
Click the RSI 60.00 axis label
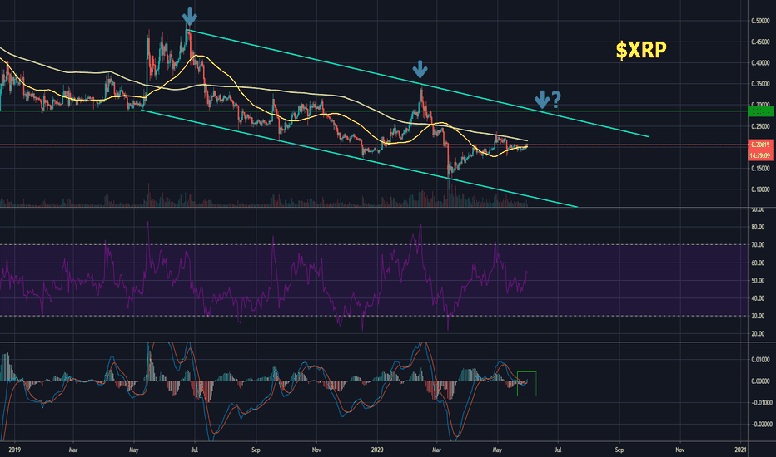coord(758,263)
